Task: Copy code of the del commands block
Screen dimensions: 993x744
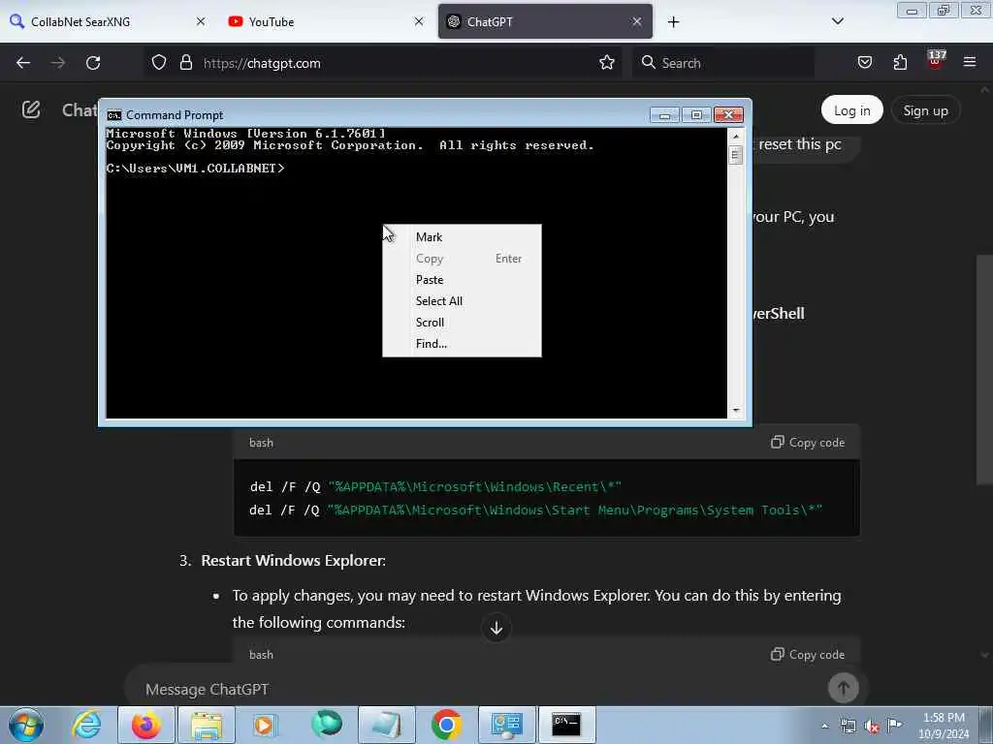Action: click(808, 442)
